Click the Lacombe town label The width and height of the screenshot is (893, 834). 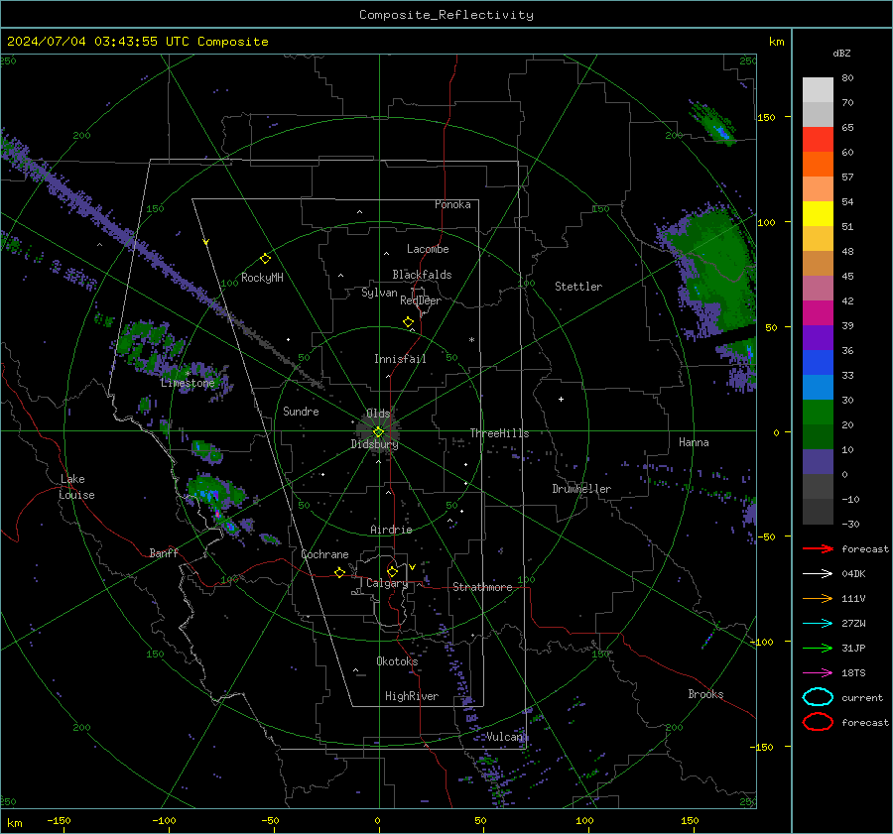[428, 249]
